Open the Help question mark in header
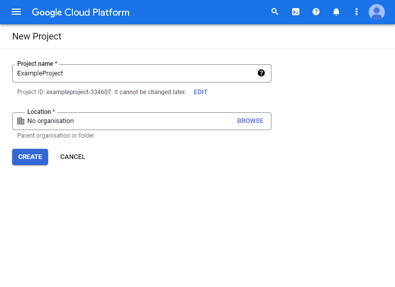395x287 pixels. (x=316, y=12)
